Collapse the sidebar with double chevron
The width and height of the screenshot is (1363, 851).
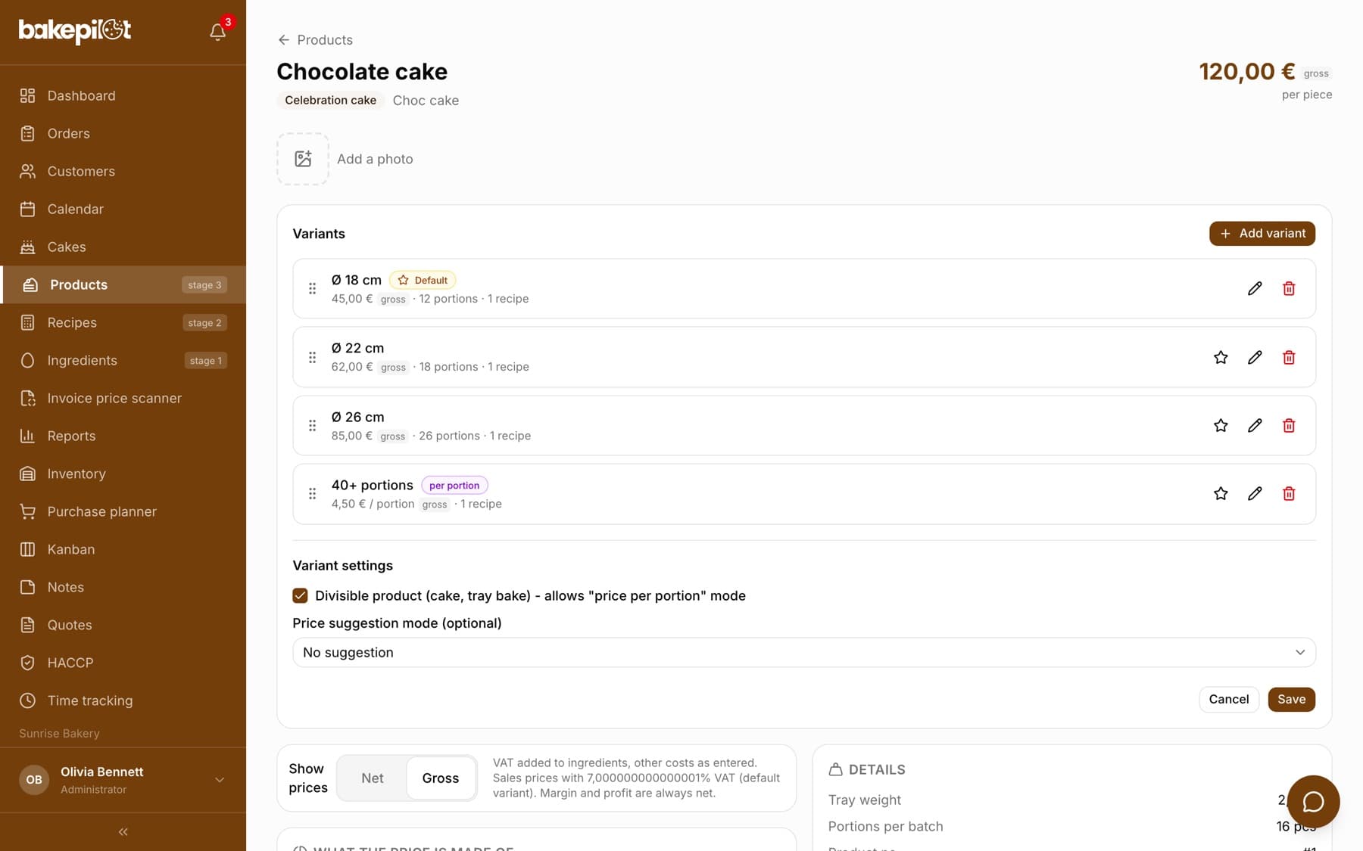click(123, 831)
